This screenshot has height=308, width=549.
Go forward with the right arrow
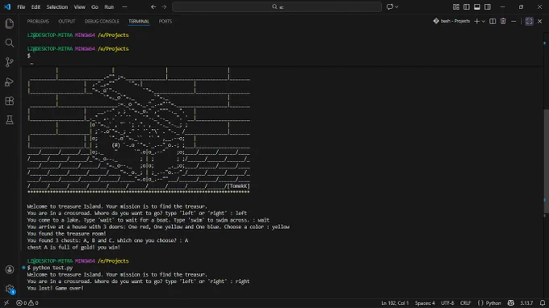[164, 6]
